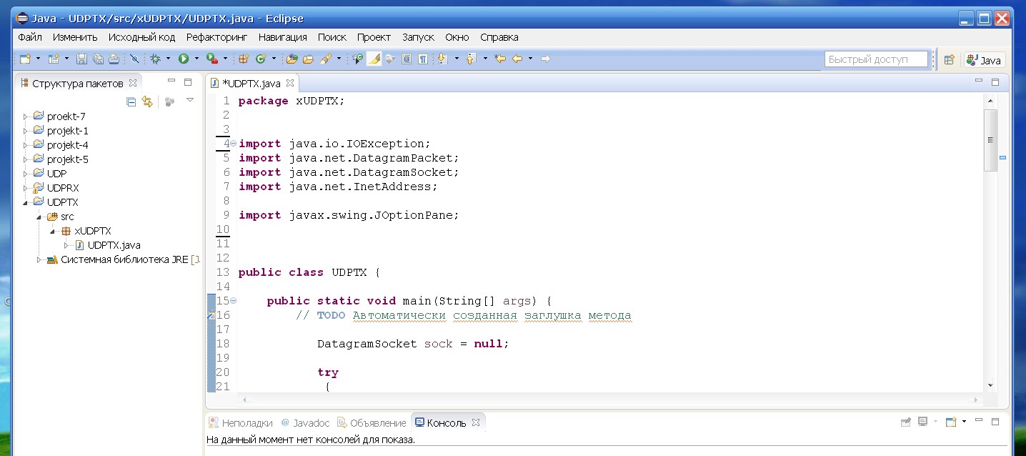This screenshot has width=1026, height=456.
Task: Click the Быстрый доступ search field
Action: 875,59
